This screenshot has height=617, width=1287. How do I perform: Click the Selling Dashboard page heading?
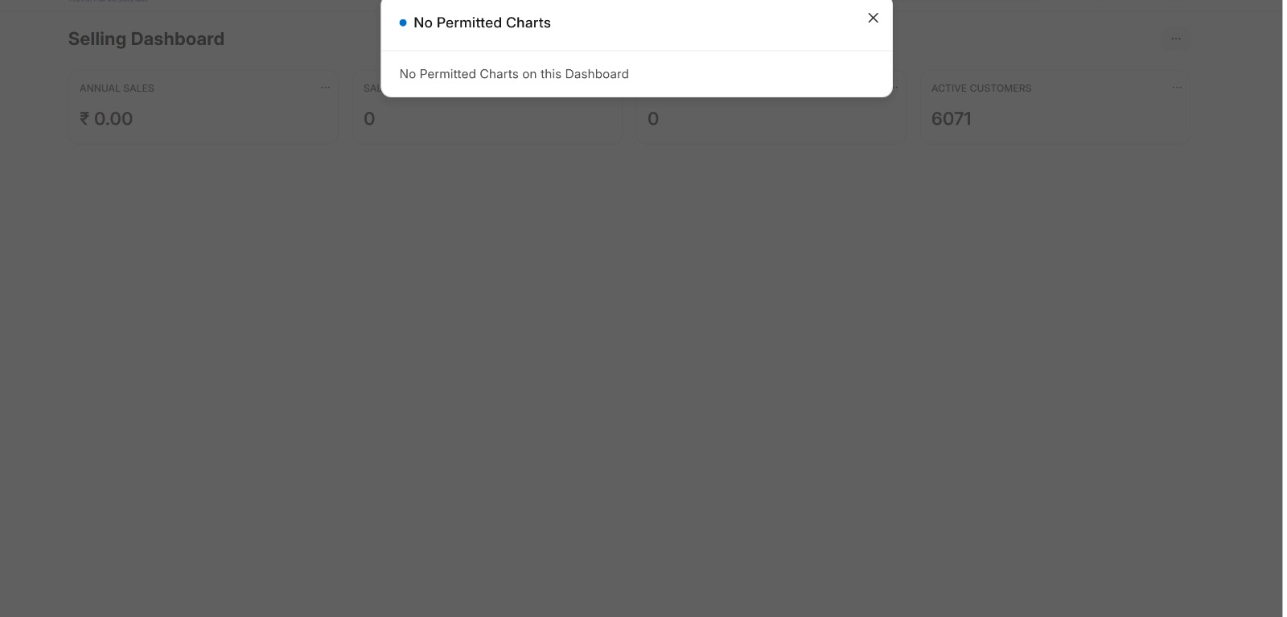click(146, 39)
